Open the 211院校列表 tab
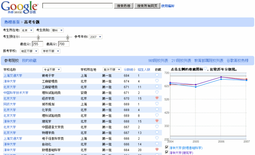The width and height of the screenshot is (255, 155). tap(181, 61)
